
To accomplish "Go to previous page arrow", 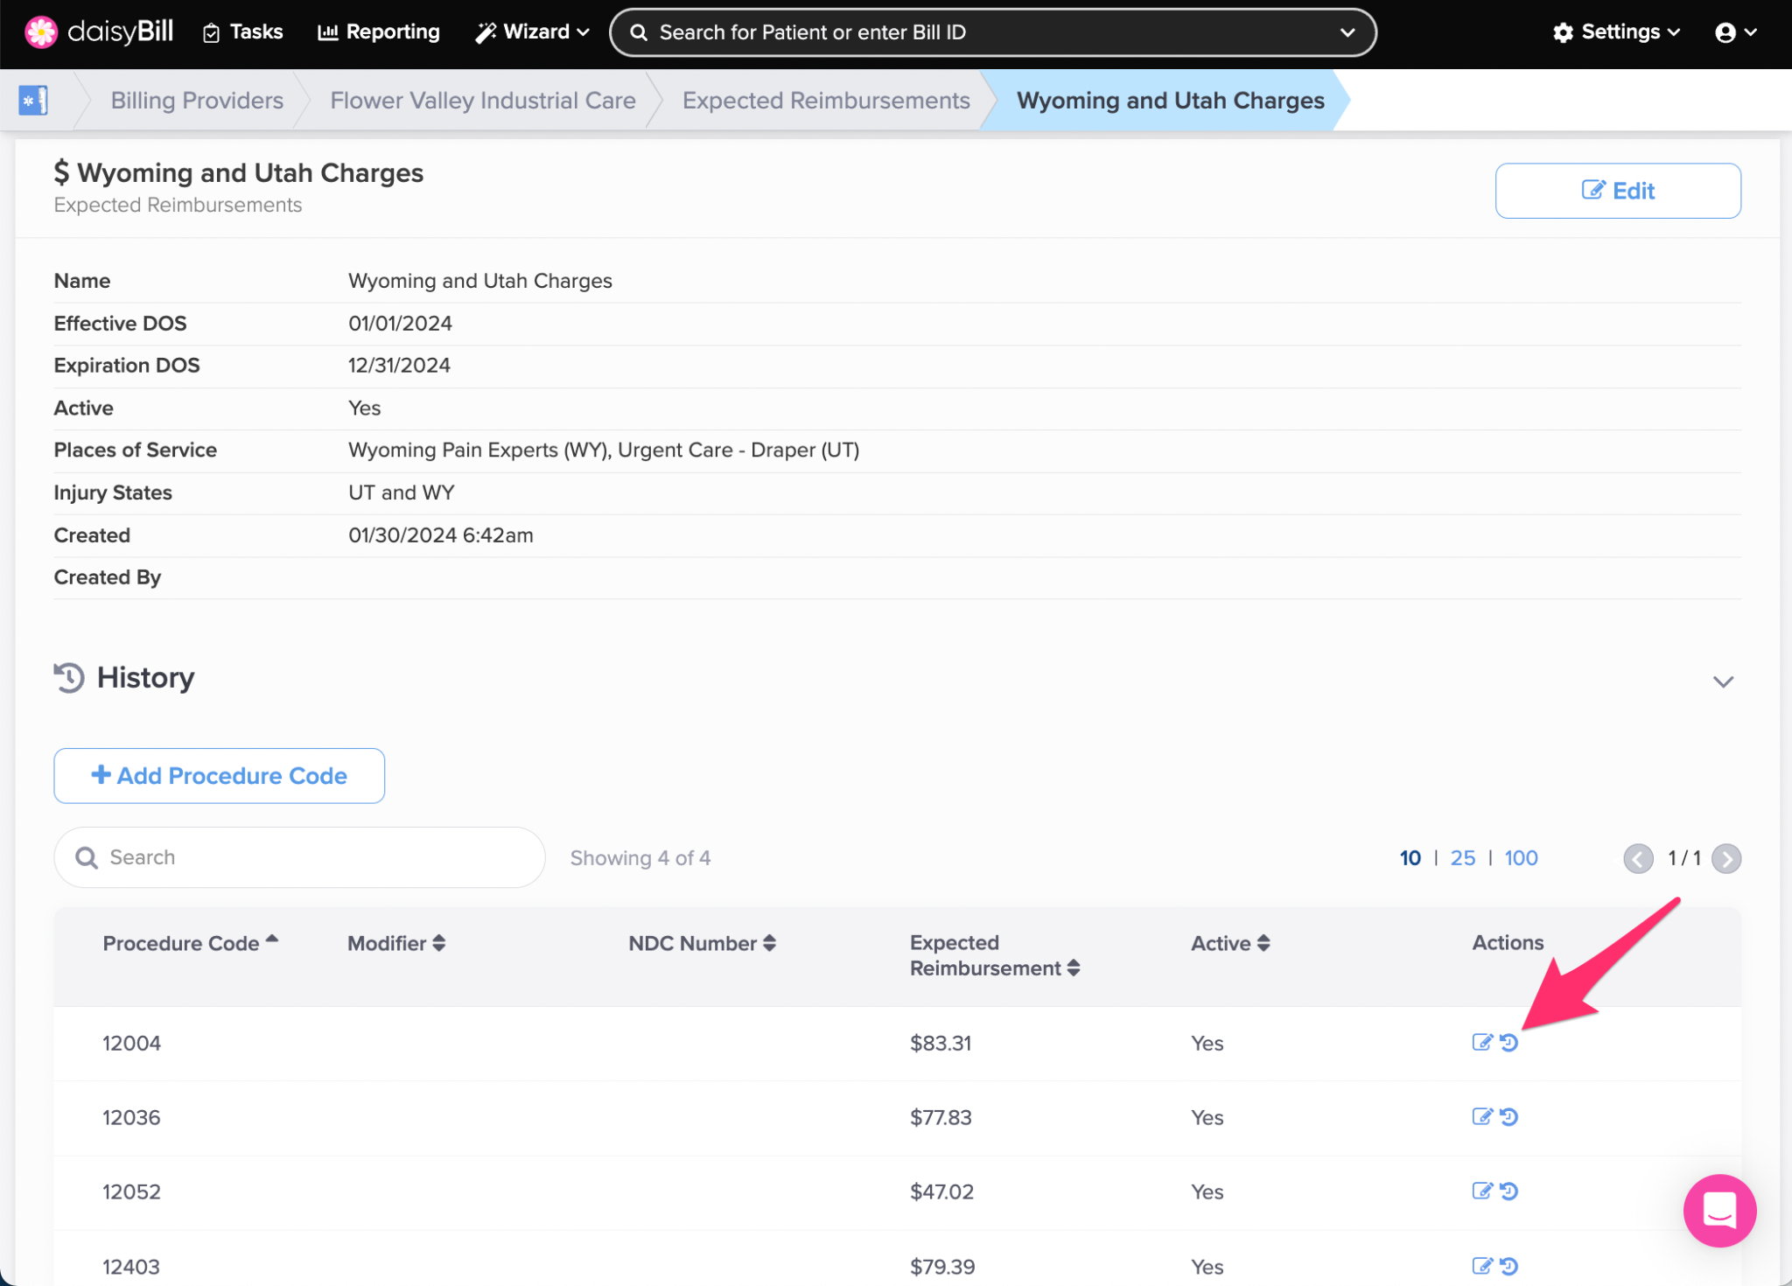I will coord(1638,858).
